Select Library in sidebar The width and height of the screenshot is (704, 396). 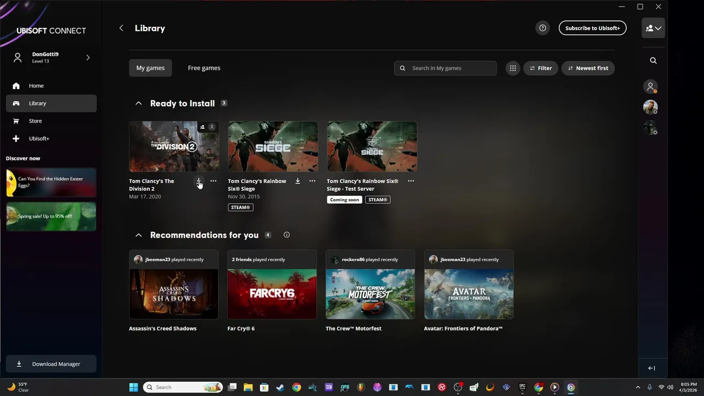coord(51,103)
